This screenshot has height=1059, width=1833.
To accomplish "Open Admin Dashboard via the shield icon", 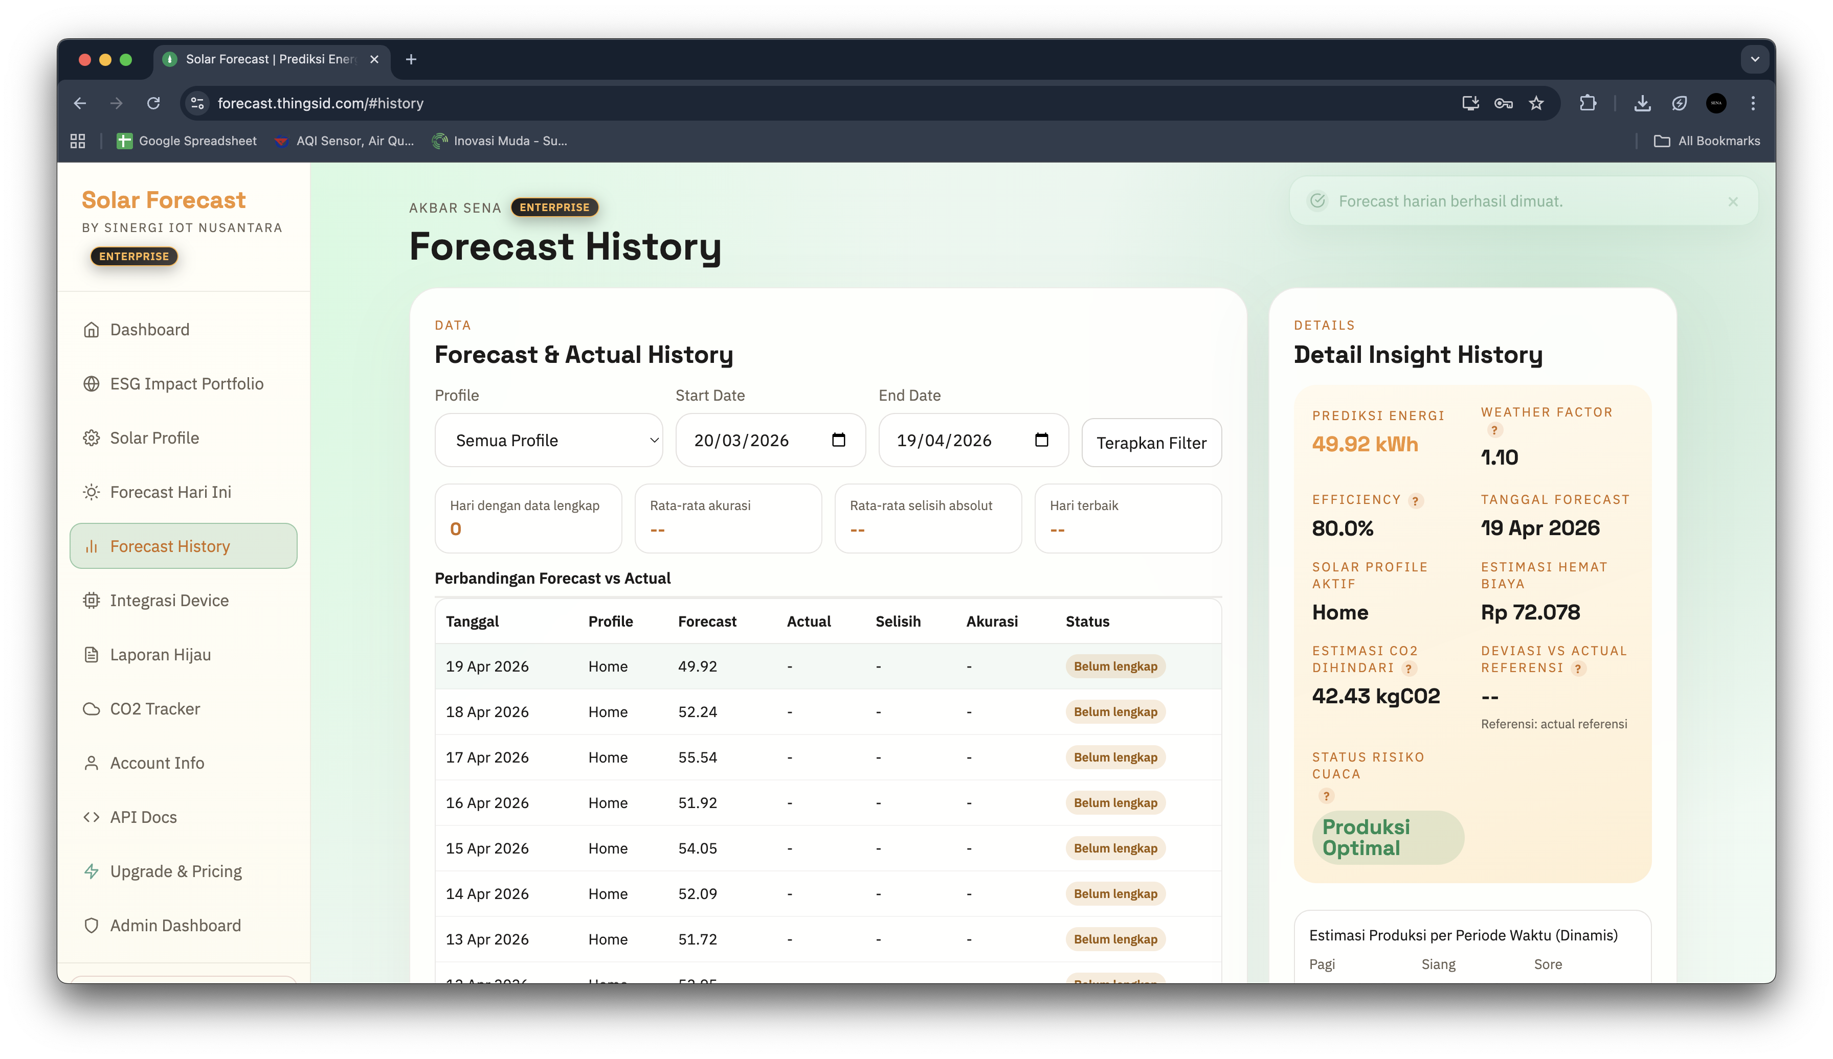I will coord(92,925).
